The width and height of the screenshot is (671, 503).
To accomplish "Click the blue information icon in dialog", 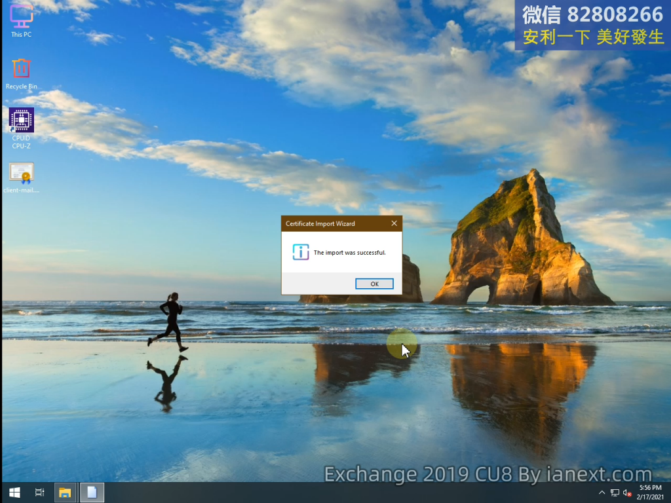I will coord(301,252).
